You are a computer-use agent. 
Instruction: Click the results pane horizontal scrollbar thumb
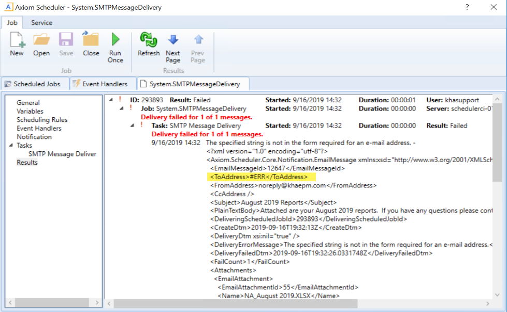(x=236, y=303)
